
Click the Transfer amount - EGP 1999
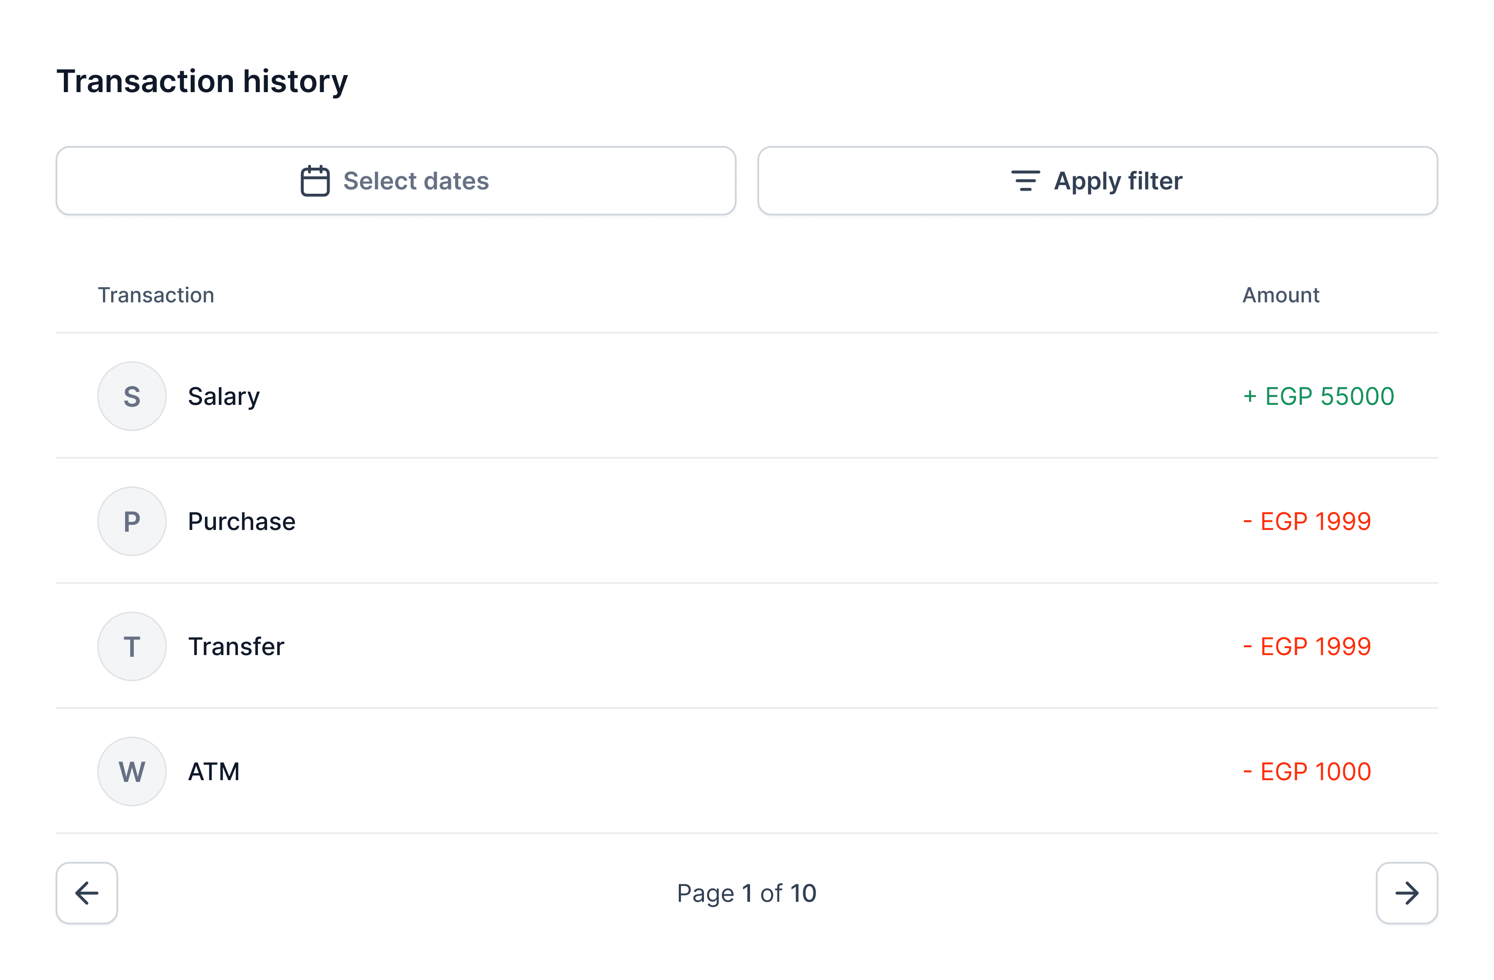(x=1307, y=646)
